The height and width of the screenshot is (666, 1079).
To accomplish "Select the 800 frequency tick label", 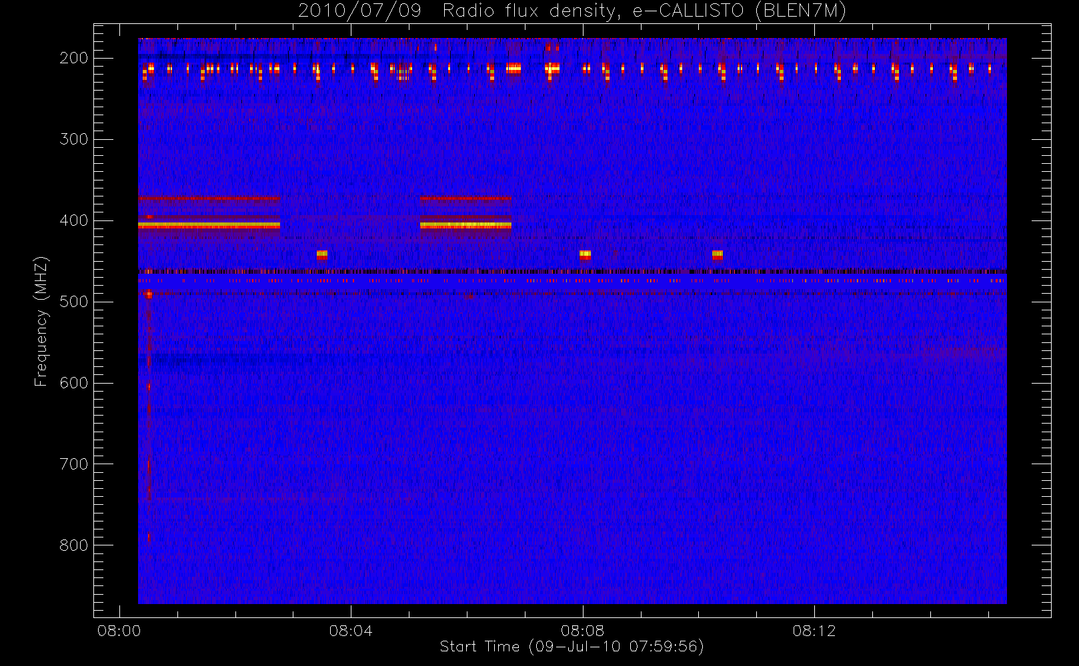I will [73, 545].
